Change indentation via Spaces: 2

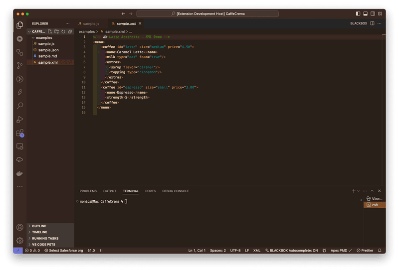(x=218, y=251)
